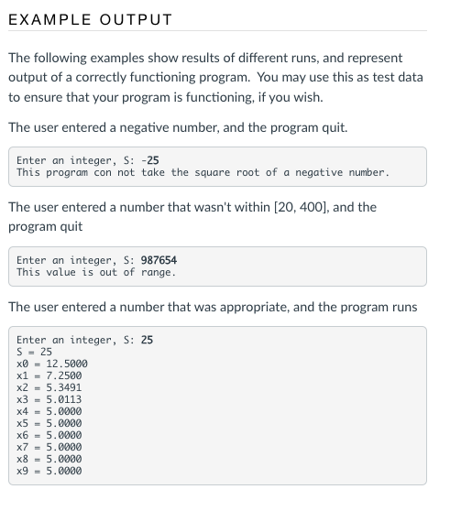Click the 'x6 = 5.0000' output line
Viewport: 461px width, 511px height.
coord(49,435)
